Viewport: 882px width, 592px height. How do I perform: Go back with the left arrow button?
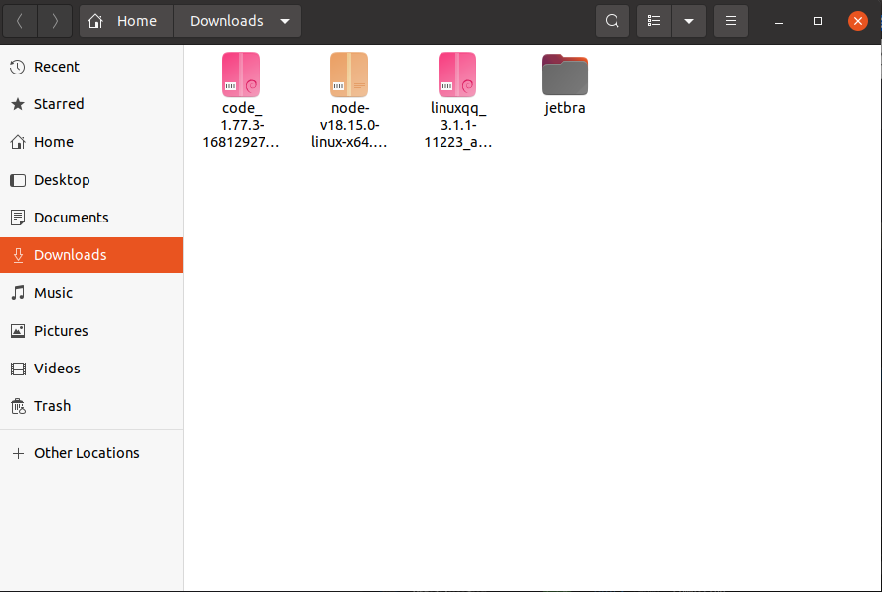click(x=20, y=21)
